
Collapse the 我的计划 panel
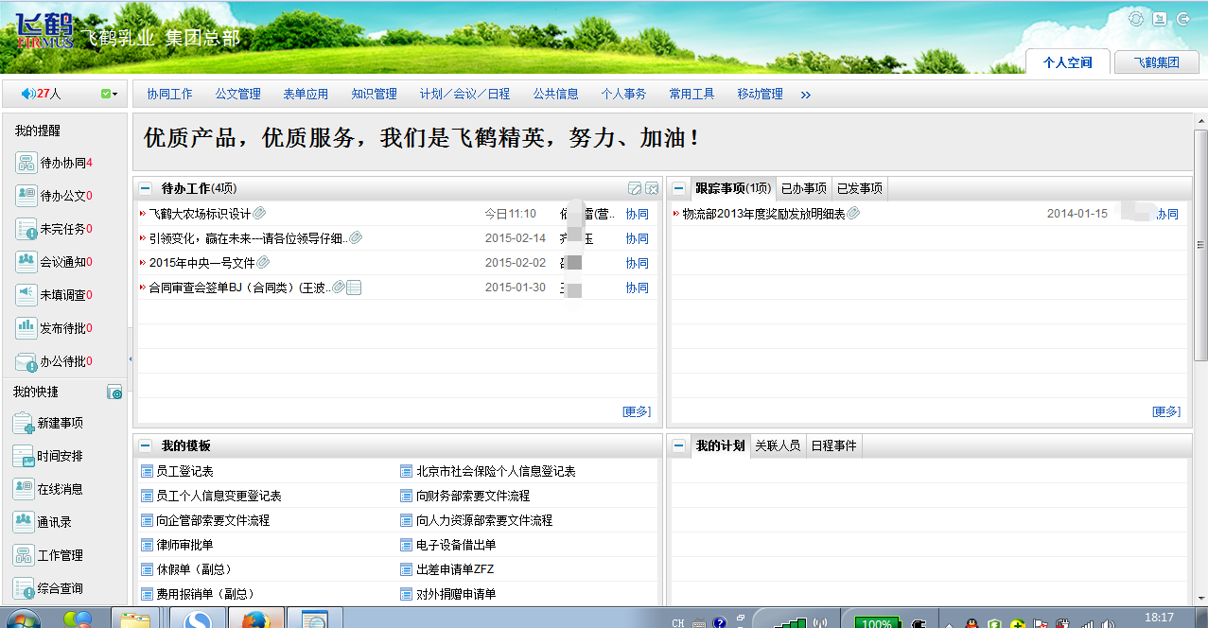pyautogui.click(x=678, y=445)
